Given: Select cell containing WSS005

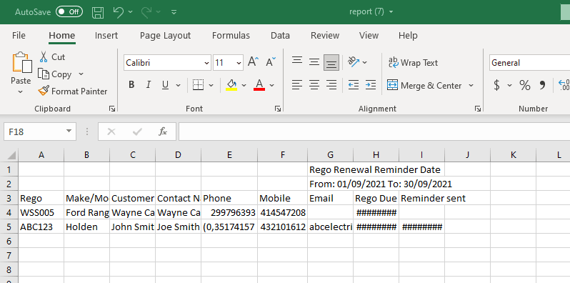Looking at the screenshot, I should 41,212.
